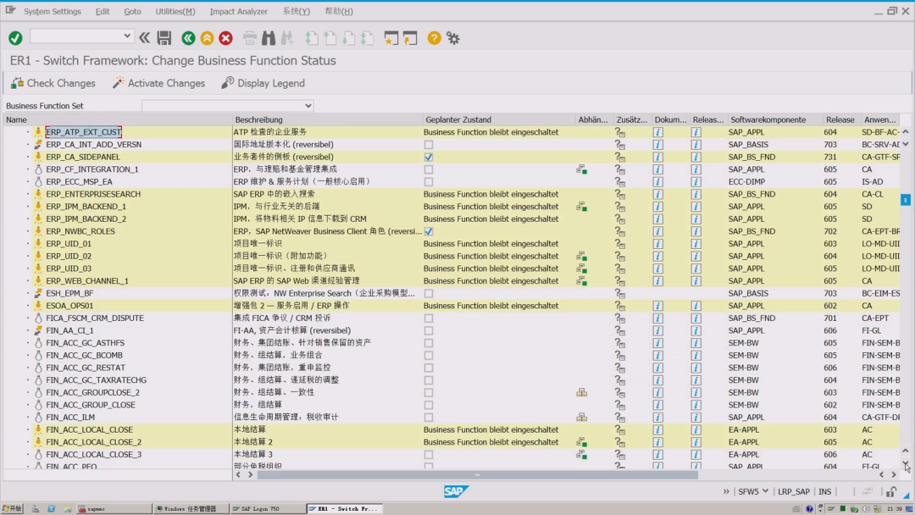Tick the ERP_ECC_MSP_EA checkbox

point(429,182)
